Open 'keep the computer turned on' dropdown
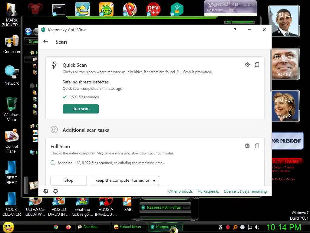The width and height of the screenshot is (310, 233). [125, 180]
